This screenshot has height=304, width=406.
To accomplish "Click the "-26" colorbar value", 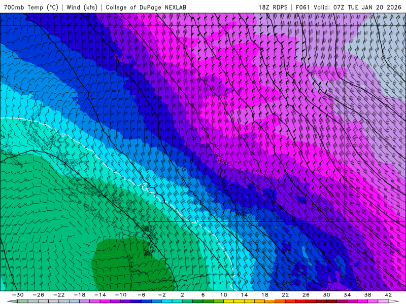I will 39,295.
